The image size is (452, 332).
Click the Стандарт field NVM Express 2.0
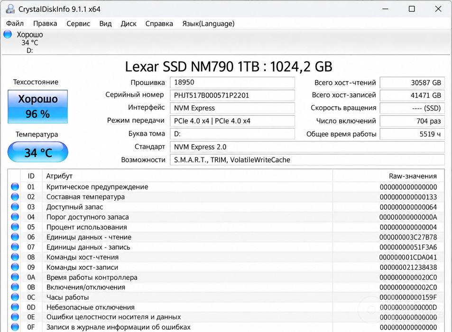coord(307,147)
